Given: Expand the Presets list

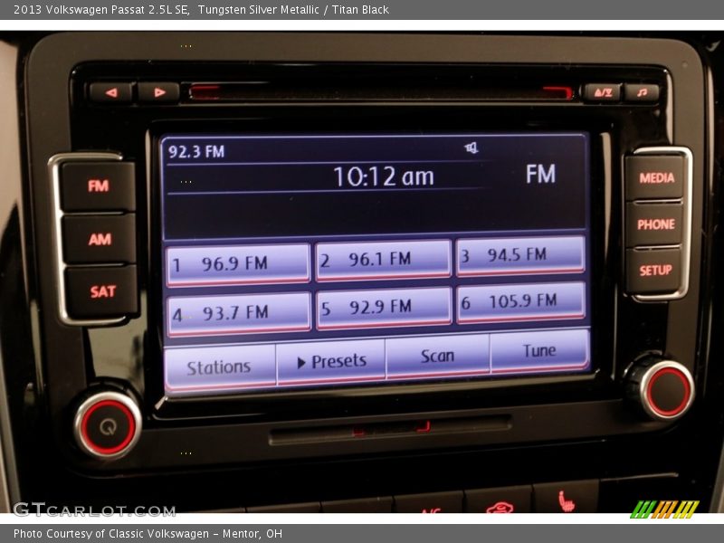Looking at the screenshot, I should click(331, 362).
